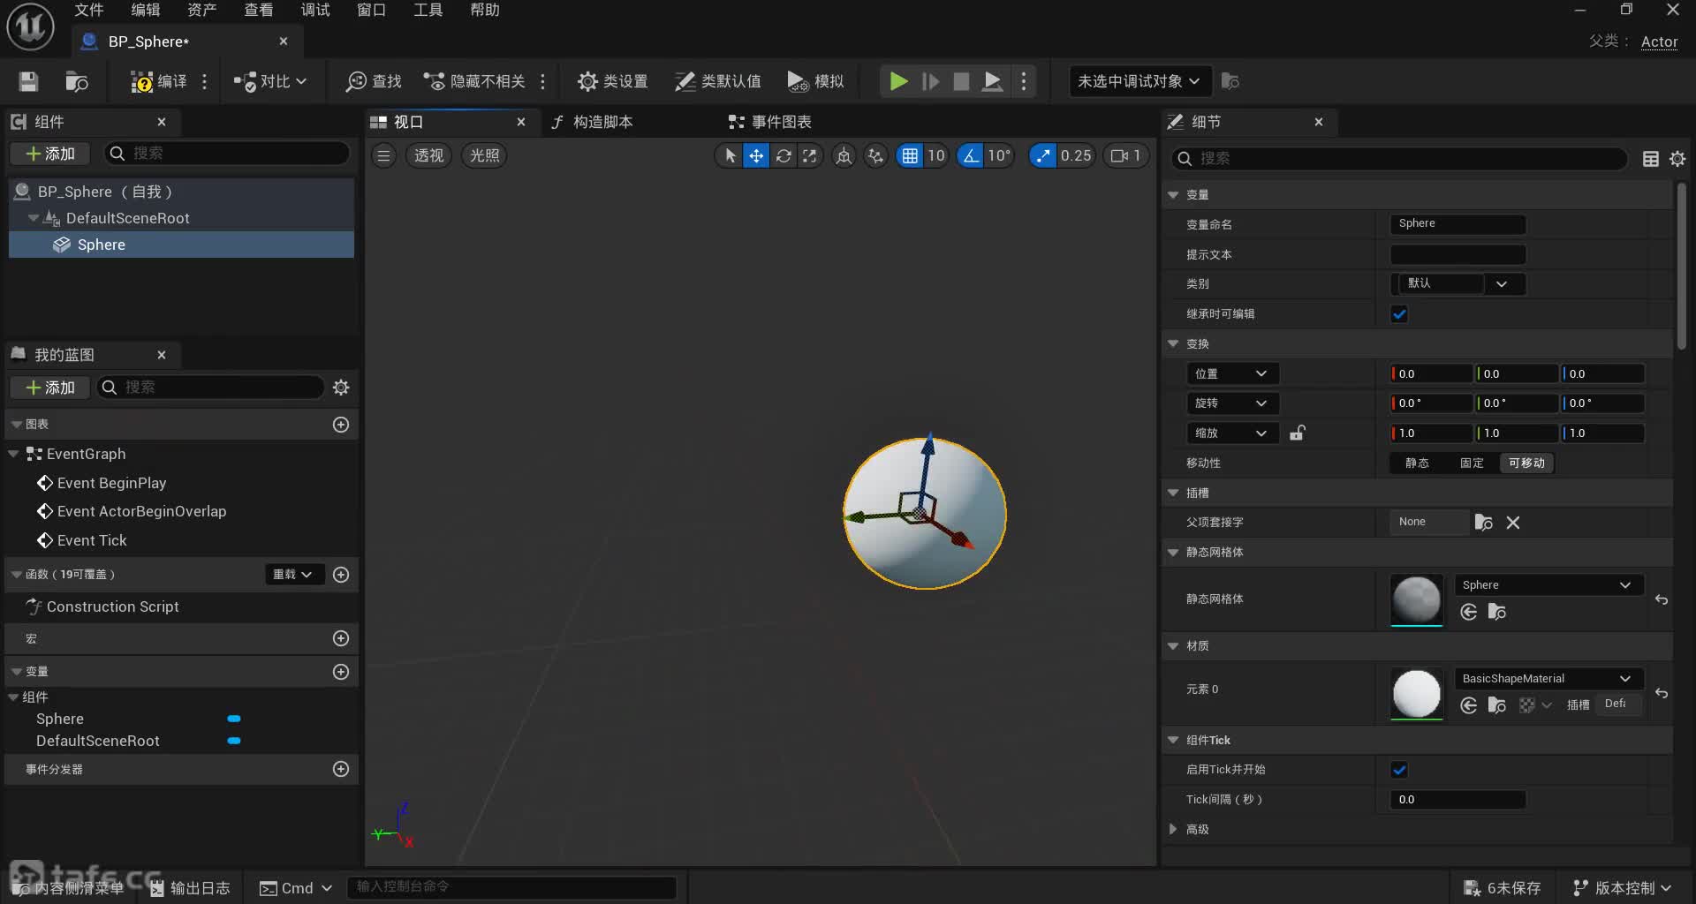Click the save blueprint icon
1696x904 pixels.
click(x=28, y=82)
